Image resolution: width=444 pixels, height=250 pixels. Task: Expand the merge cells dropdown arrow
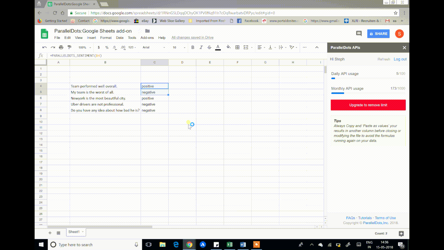click(252, 48)
